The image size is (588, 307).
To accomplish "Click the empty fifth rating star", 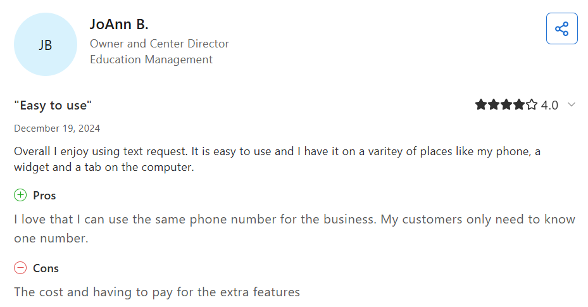I will (x=532, y=104).
